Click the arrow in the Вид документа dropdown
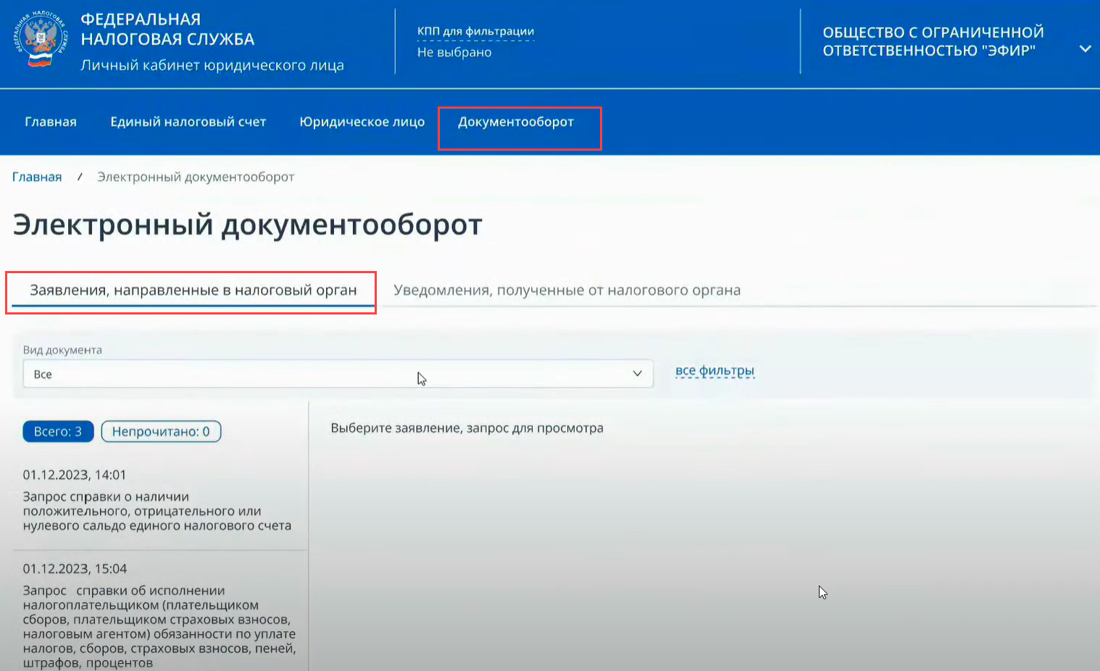Image resolution: width=1100 pixels, height=671 pixels. coord(637,374)
